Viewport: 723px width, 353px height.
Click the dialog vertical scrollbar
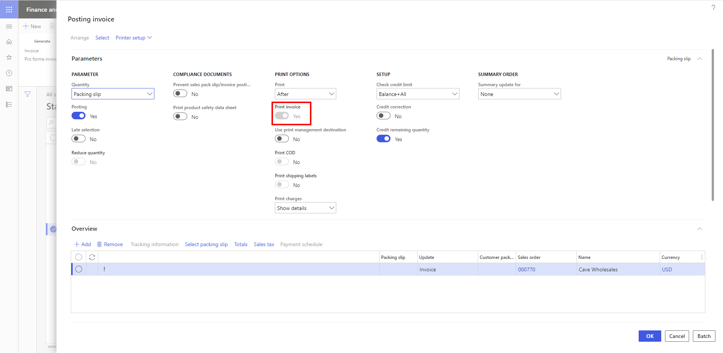click(713, 125)
